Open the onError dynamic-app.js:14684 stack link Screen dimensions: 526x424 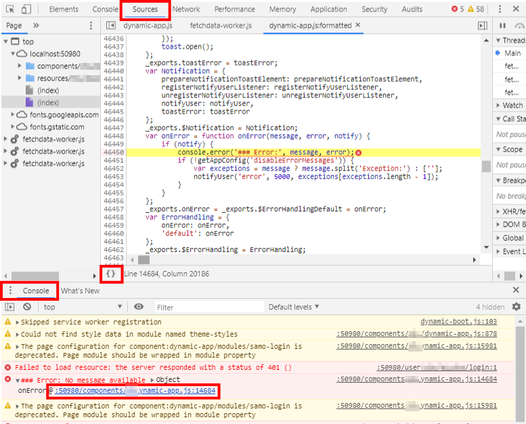pos(135,390)
